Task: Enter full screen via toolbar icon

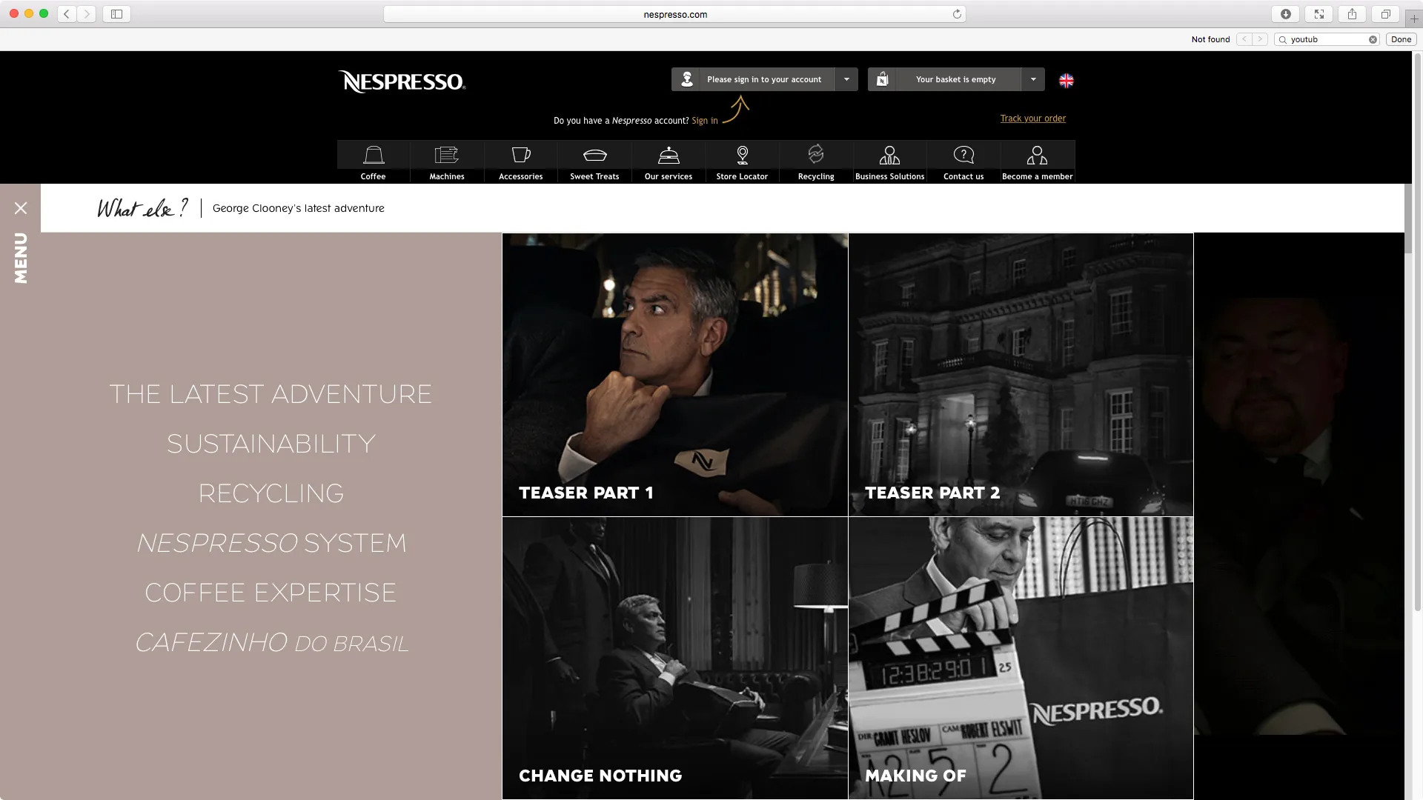Action: tap(1319, 14)
